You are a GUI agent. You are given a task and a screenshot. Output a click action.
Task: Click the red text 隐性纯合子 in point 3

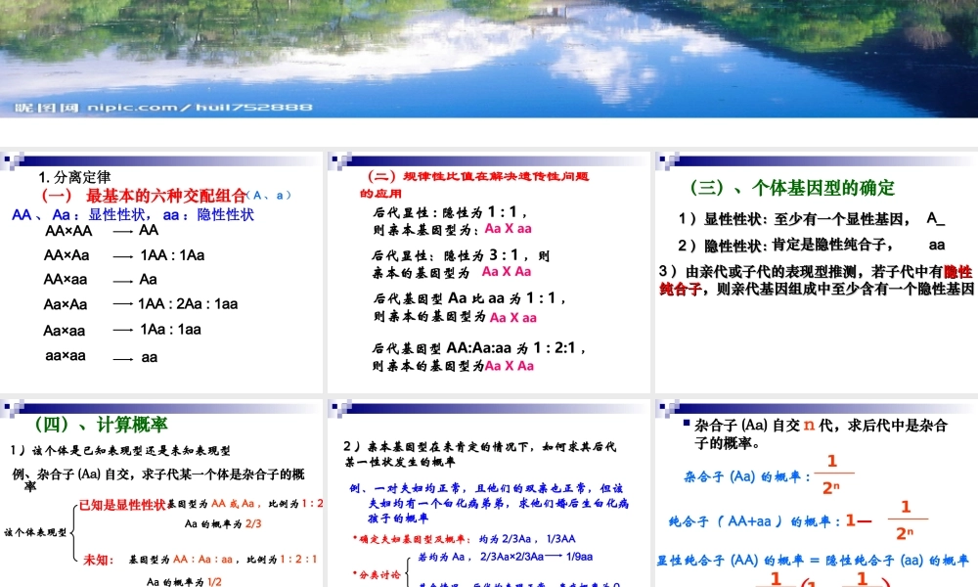[x=818, y=281]
